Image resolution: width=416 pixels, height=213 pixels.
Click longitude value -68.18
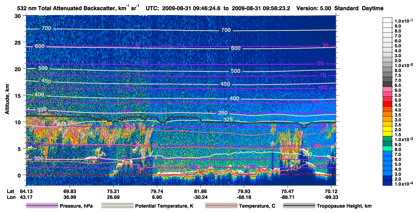244,197
